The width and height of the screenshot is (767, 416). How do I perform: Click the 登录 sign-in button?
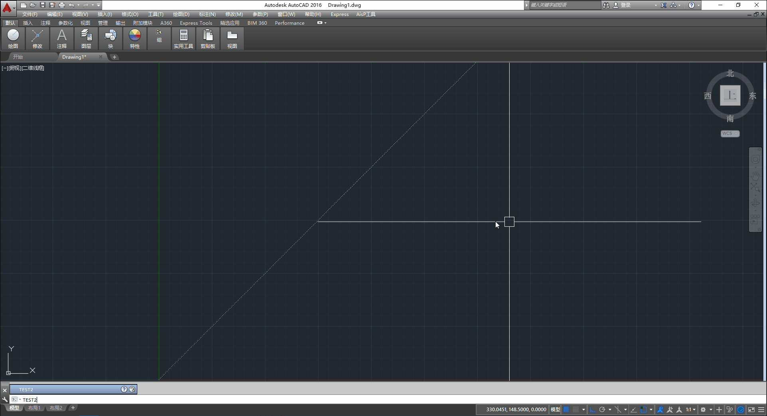[625, 5]
